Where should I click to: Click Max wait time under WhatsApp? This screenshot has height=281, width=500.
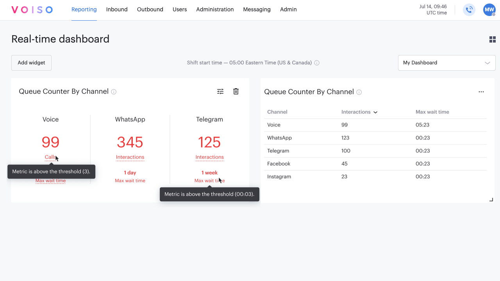[130, 181]
